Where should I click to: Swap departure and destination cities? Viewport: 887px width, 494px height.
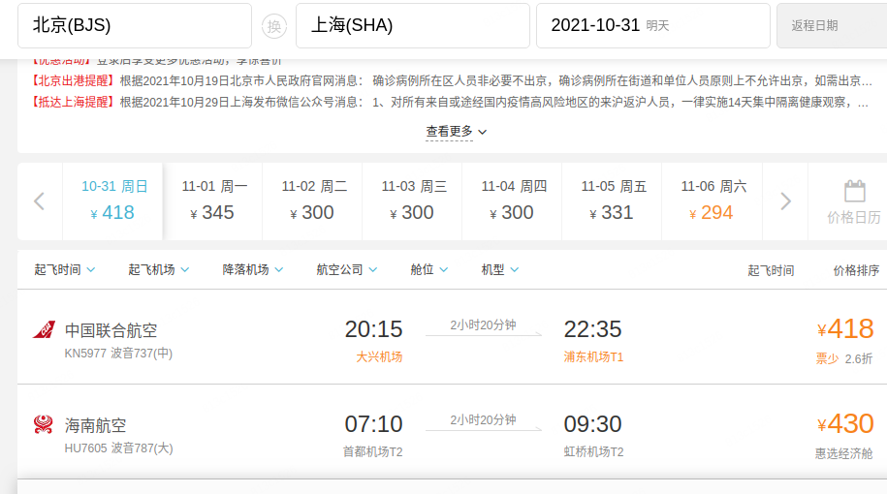coord(273,26)
